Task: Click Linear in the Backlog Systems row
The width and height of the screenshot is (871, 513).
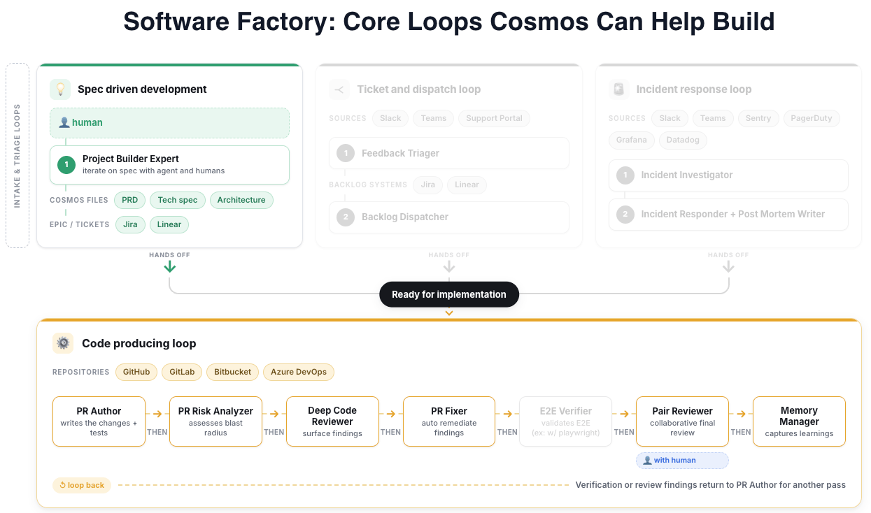Action: click(x=467, y=185)
